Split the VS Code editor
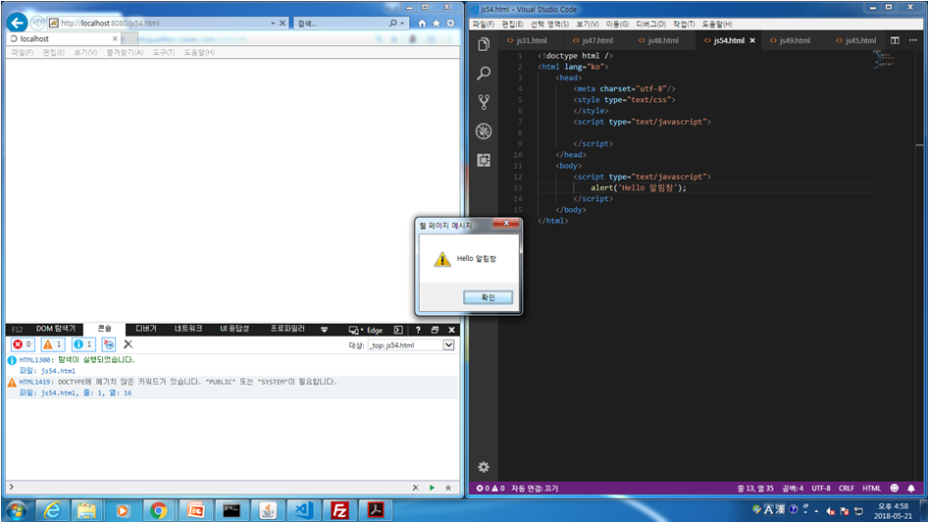The image size is (929, 523). tap(895, 40)
